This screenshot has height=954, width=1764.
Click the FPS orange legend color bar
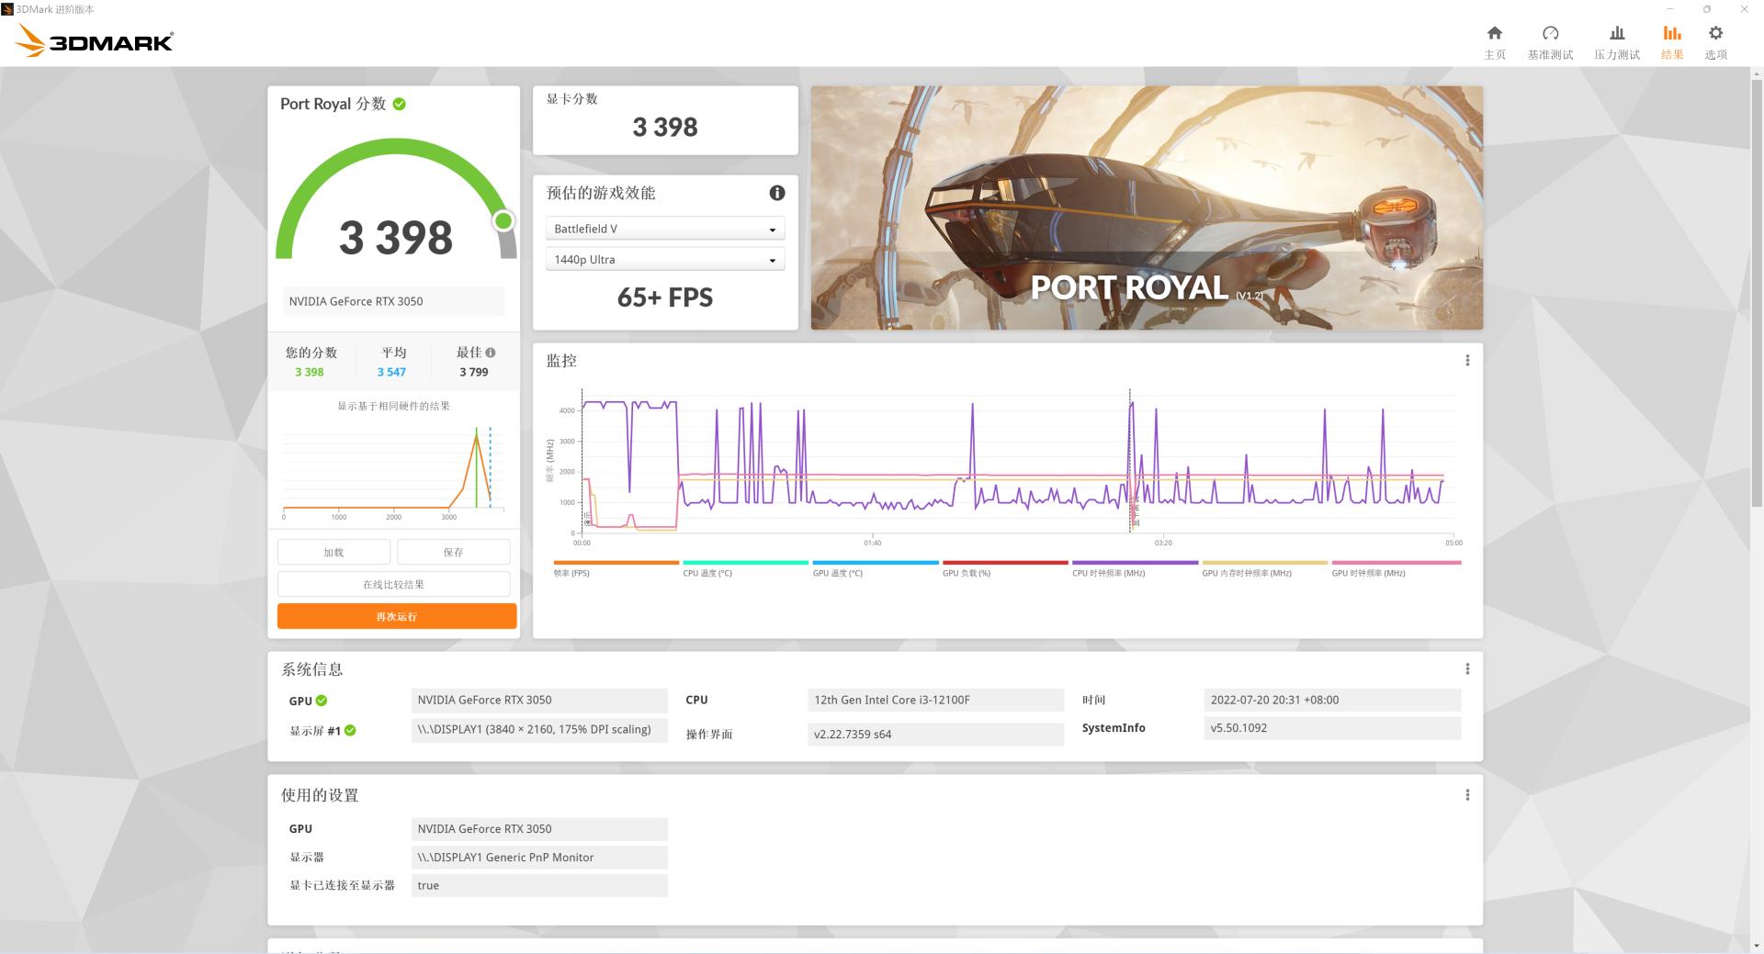click(x=616, y=563)
